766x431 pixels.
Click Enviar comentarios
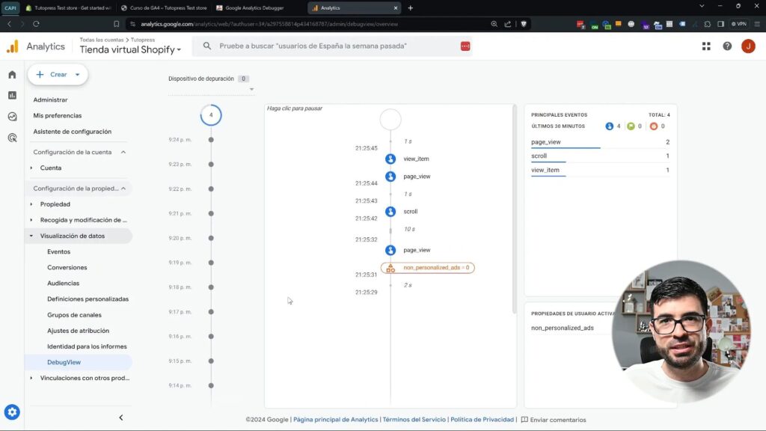(554, 420)
